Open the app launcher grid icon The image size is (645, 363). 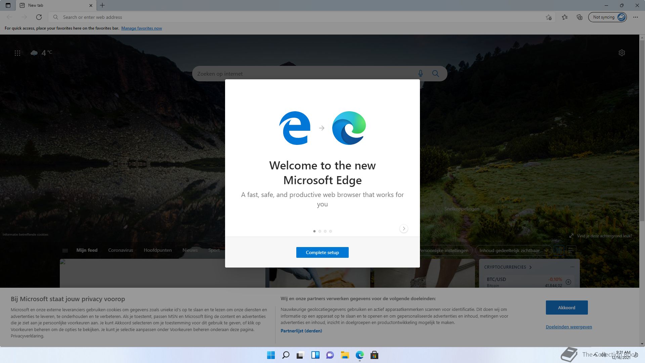[17, 53]
